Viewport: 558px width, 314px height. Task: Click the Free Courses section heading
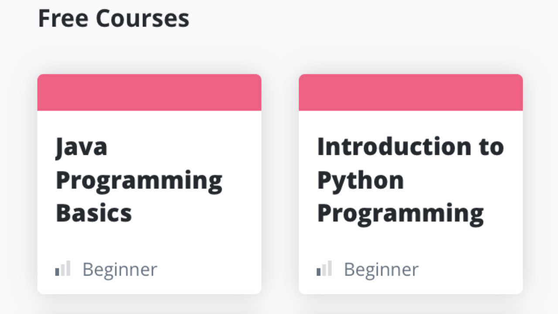113,19
